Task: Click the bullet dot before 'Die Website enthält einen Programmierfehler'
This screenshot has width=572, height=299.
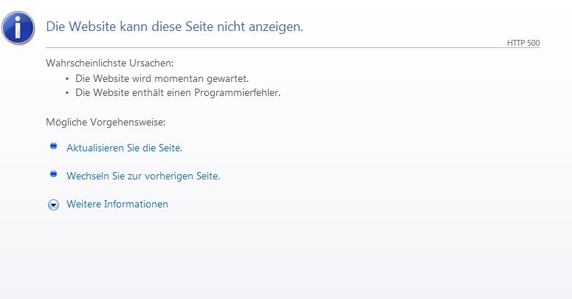Action: [x=67, y=93]
